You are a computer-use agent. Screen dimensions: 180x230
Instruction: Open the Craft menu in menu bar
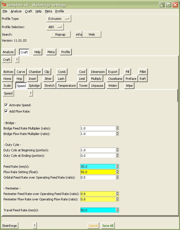coord(29,11)
